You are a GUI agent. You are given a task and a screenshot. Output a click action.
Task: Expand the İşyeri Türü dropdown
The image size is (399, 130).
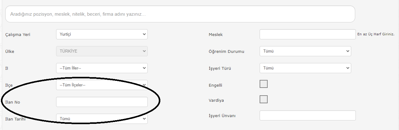pos(305,68)
